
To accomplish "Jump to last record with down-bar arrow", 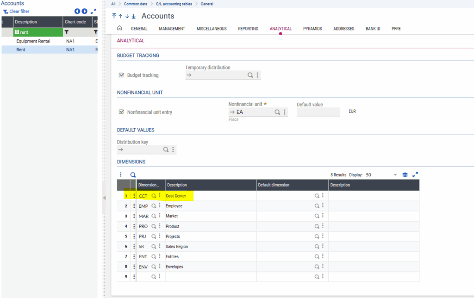I will pyautogui.click(x=133, y=16).
